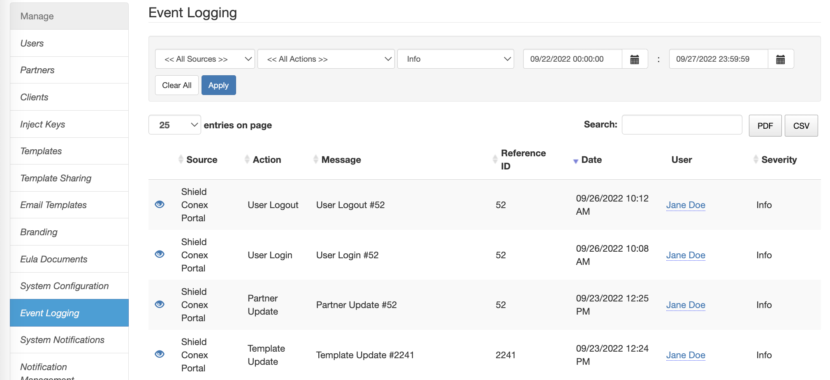This screenshot has height=380, width=830.
Task: Open the end date calendar picker icon
Action: 781,59
